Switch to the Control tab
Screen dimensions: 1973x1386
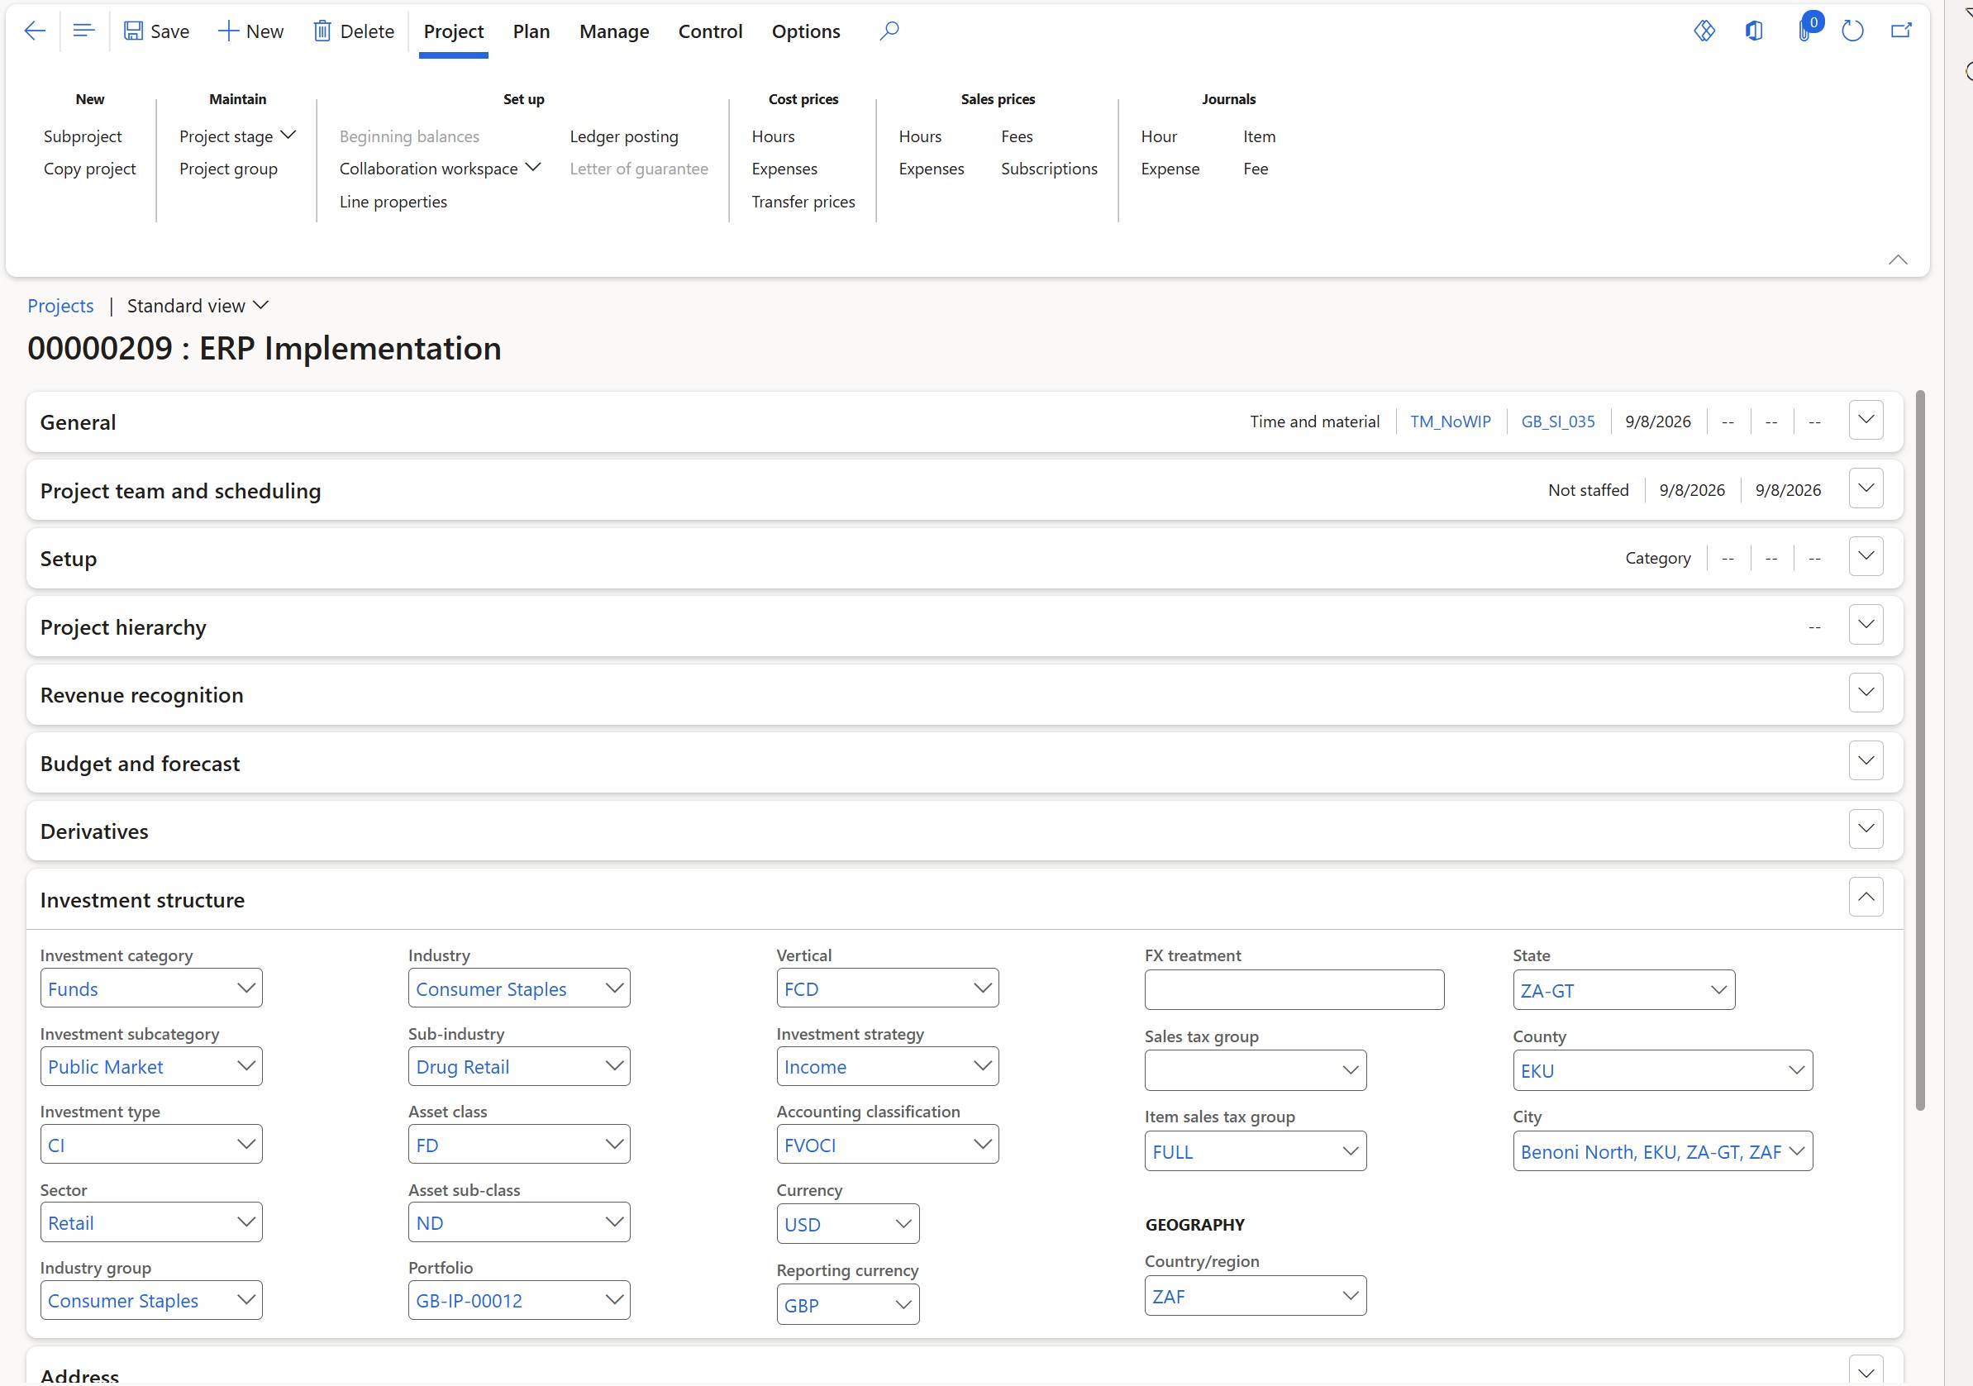[710, 31]
